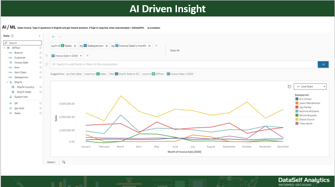
Task: Collapse the ARTran data source tree
Action: 5,48
